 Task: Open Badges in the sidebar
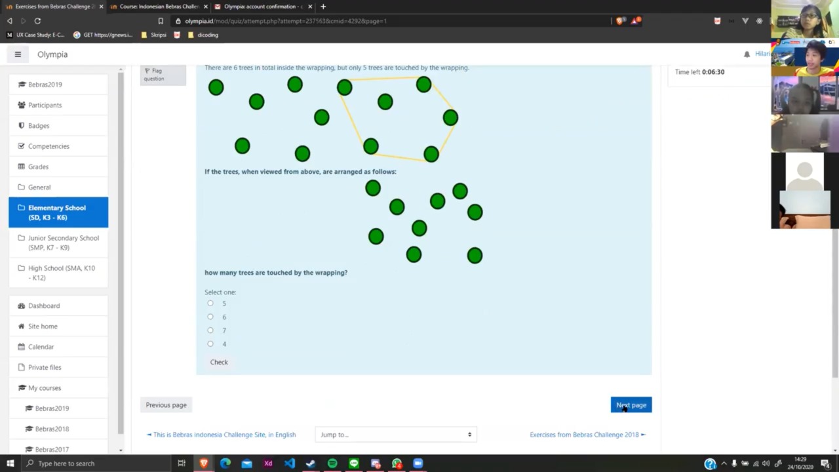pyautogui.click(x=58, y=125)
